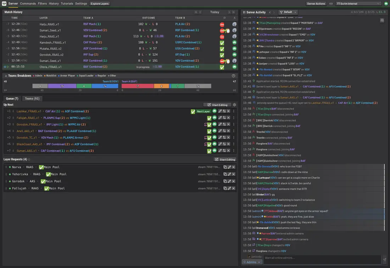This screenshot has width=390, height=268.
Task: Open the Filters menu
Action: click(x=42, y=4)
